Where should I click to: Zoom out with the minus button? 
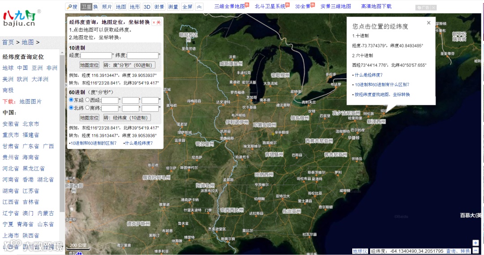475,250
